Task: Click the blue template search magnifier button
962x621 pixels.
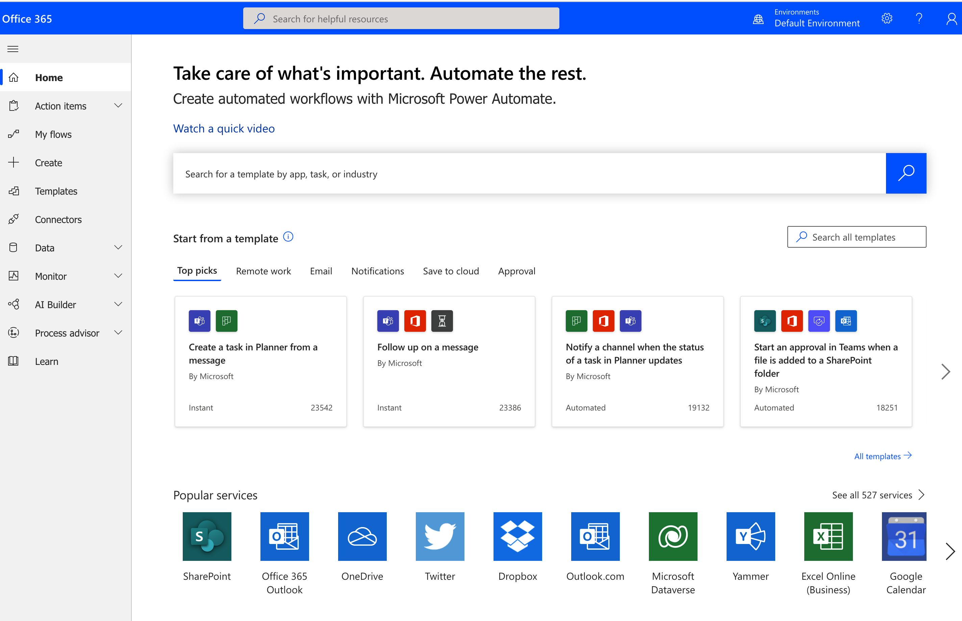Action: (x=906, y=173)
